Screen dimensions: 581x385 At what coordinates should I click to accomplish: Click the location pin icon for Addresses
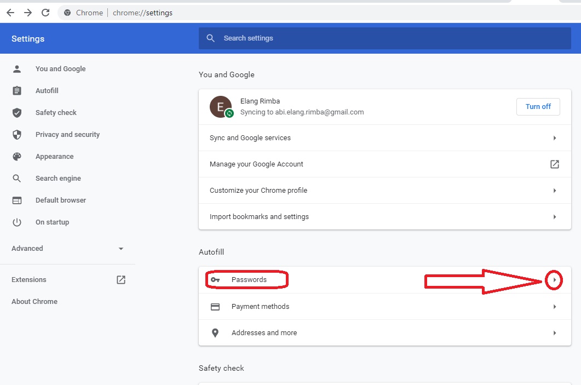(x=215, y=333)
